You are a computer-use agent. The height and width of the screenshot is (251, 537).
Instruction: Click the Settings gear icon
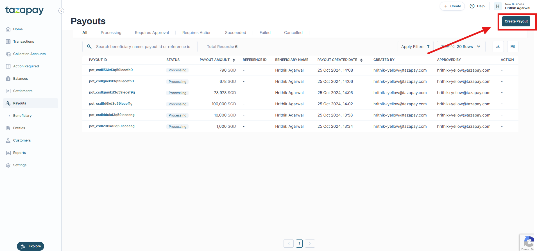point(8,165)
